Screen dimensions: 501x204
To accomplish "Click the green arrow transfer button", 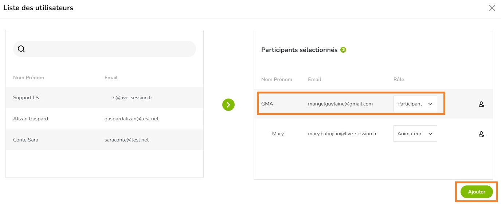I will point(228,105).
